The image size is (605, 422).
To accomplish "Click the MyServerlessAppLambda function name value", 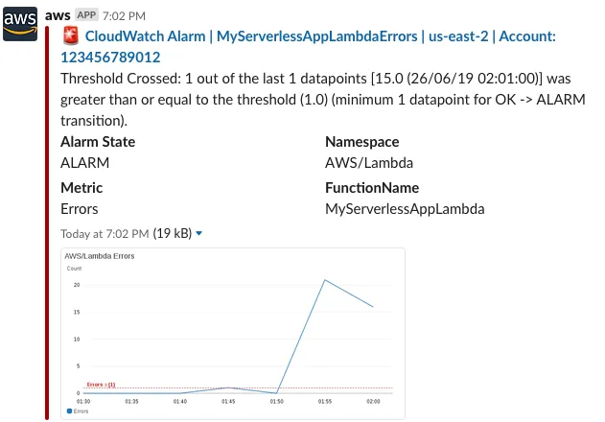I will [405, 208].
